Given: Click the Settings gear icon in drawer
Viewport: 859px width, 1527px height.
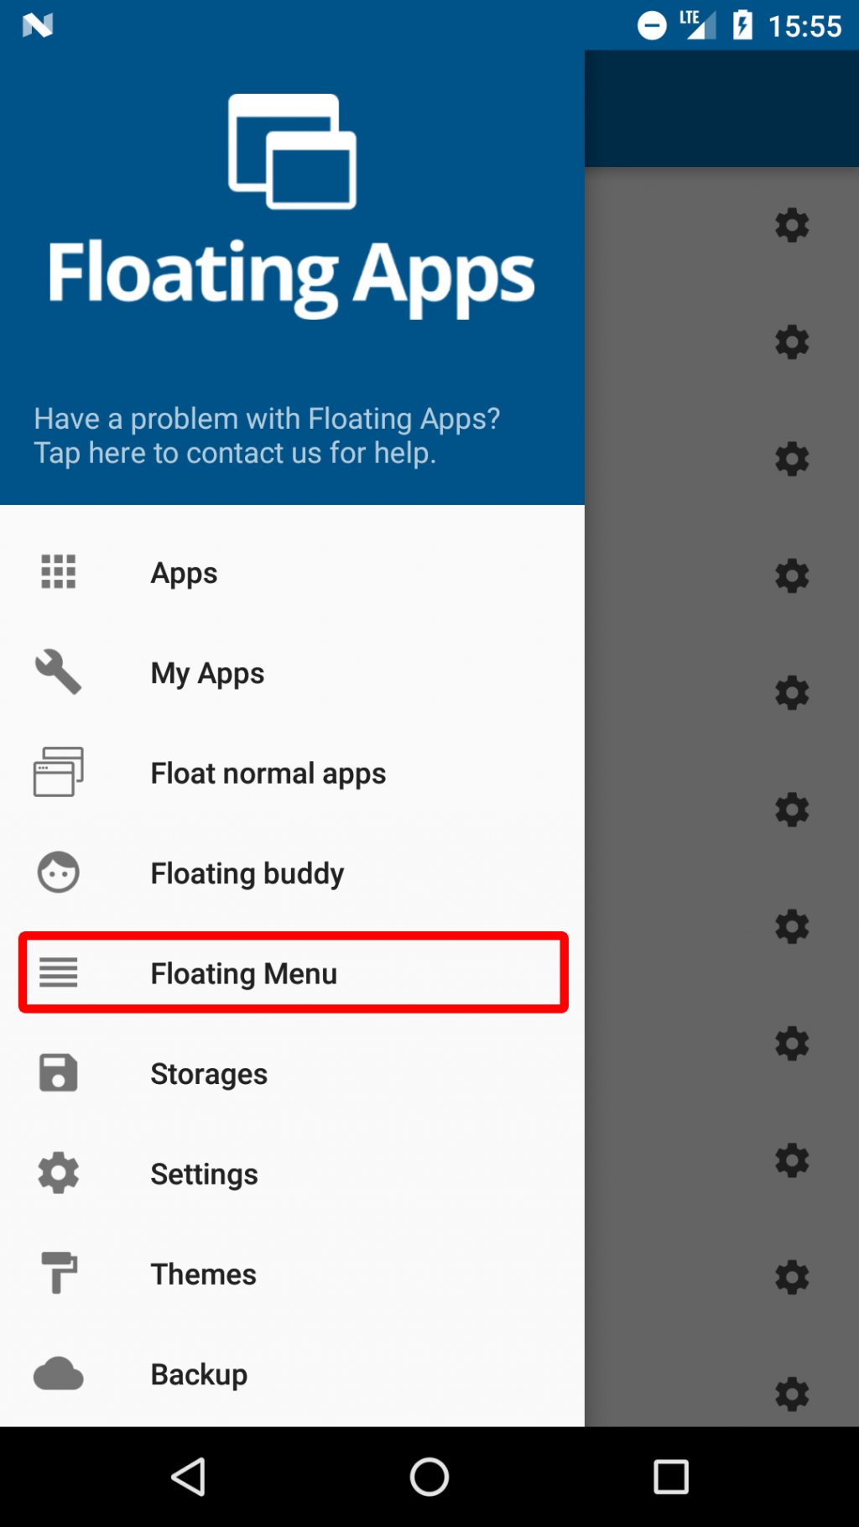Looking at the screenshot, I should (x=57, y=1174).
